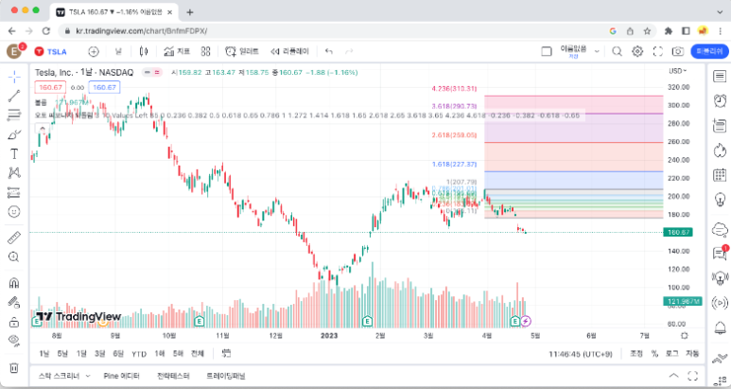Screen dimensions: 731x389
Task: Open the TSLA symbol search
Action: coord(51,52)
